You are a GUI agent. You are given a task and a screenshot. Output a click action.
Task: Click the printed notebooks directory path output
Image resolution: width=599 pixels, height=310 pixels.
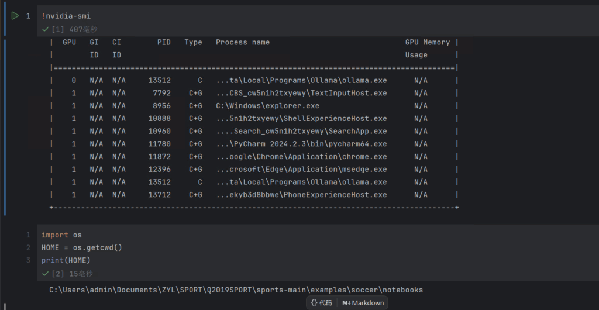pos(236,290)
